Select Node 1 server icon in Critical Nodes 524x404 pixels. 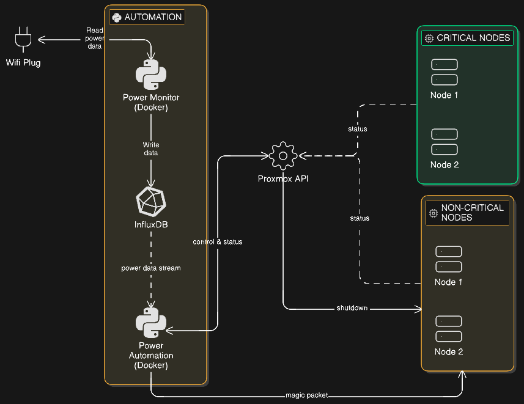pyautogui.click(x=445, y=72)
